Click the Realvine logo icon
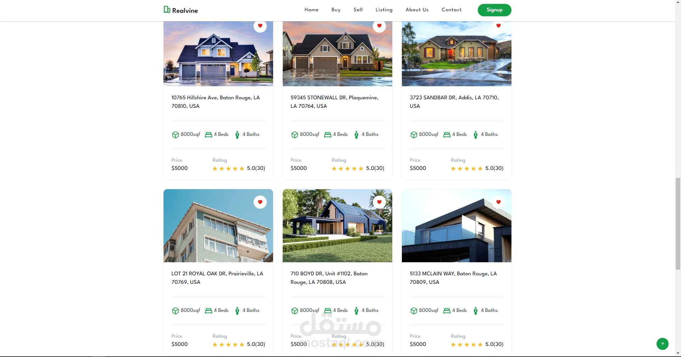 coord(167,10)
